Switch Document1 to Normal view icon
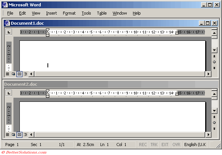This screenshot has width=222, height=155. click(x=7, y=74)
